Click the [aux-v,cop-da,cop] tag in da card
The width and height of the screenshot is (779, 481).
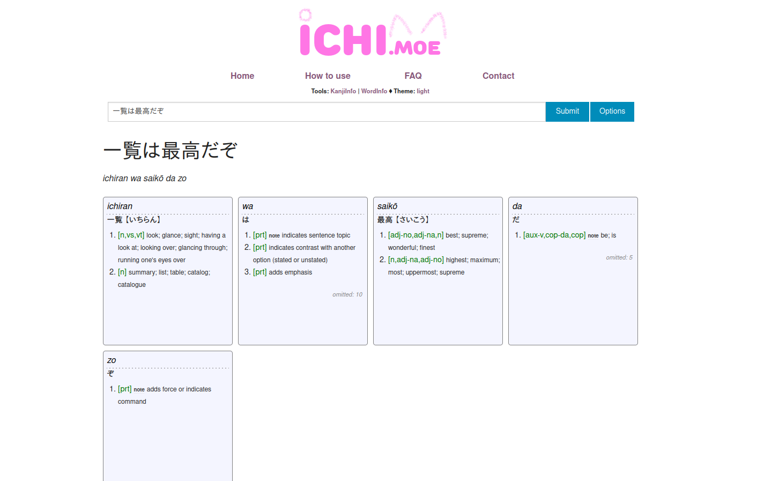(x=554, y=235)
